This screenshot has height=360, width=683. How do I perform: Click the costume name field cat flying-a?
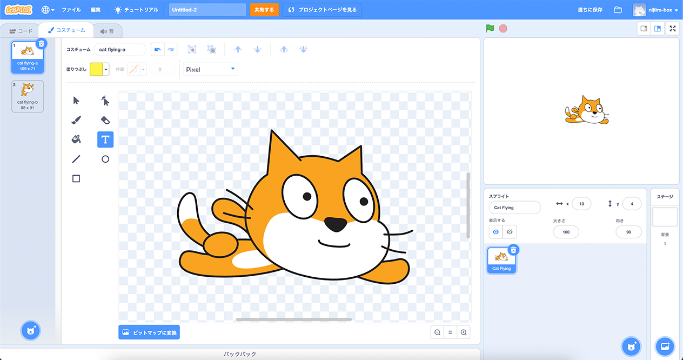pyautogui.click(x=120, y=49)
